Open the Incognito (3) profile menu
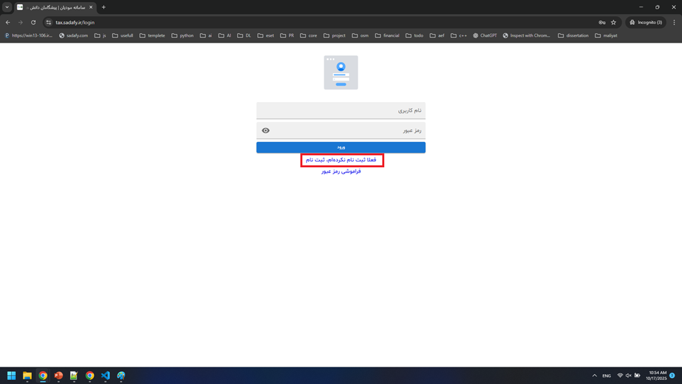 coord(645,22)
